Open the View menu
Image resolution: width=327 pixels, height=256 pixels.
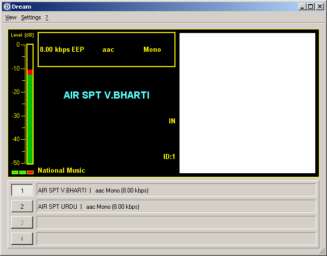(11, 17)
